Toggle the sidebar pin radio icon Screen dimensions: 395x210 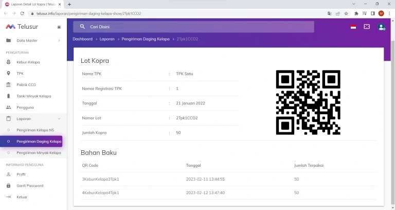point(59,27)
